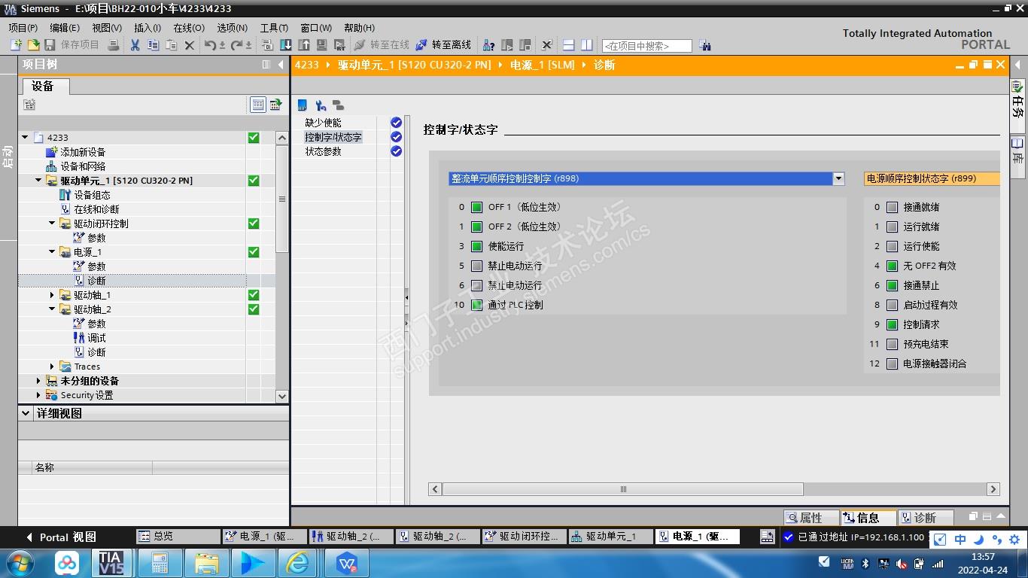1028x578 pixels.
Task: Click the download to device icon
Action: point(286,45)
